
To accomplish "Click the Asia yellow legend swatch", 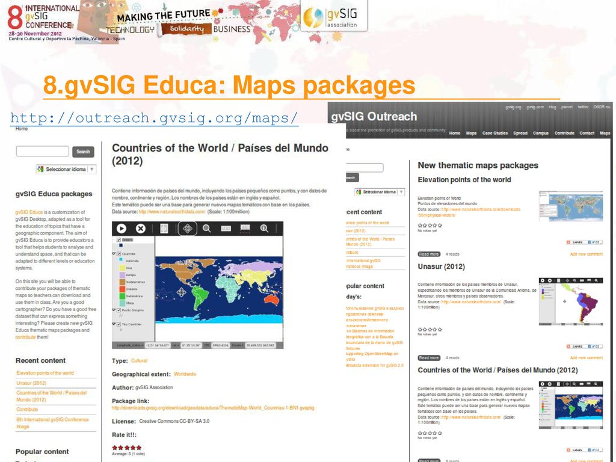I will tap(122, 268).
